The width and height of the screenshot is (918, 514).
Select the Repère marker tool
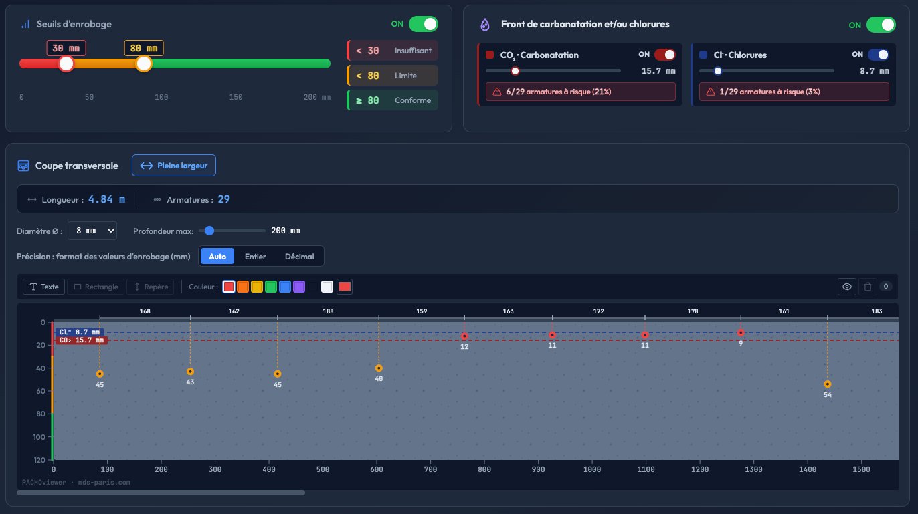click(x=150, y=287)
